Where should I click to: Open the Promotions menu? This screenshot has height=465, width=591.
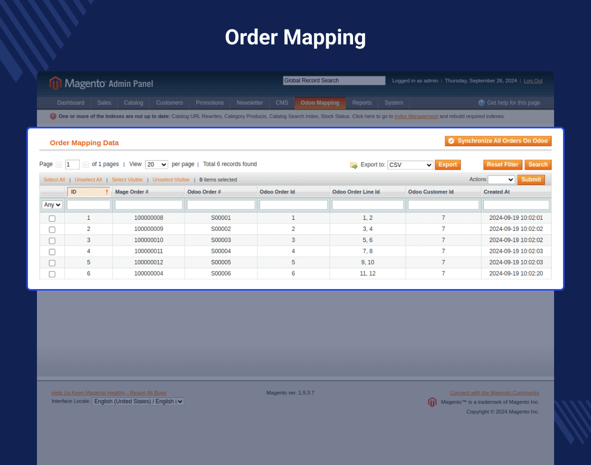tap(209, 103)
